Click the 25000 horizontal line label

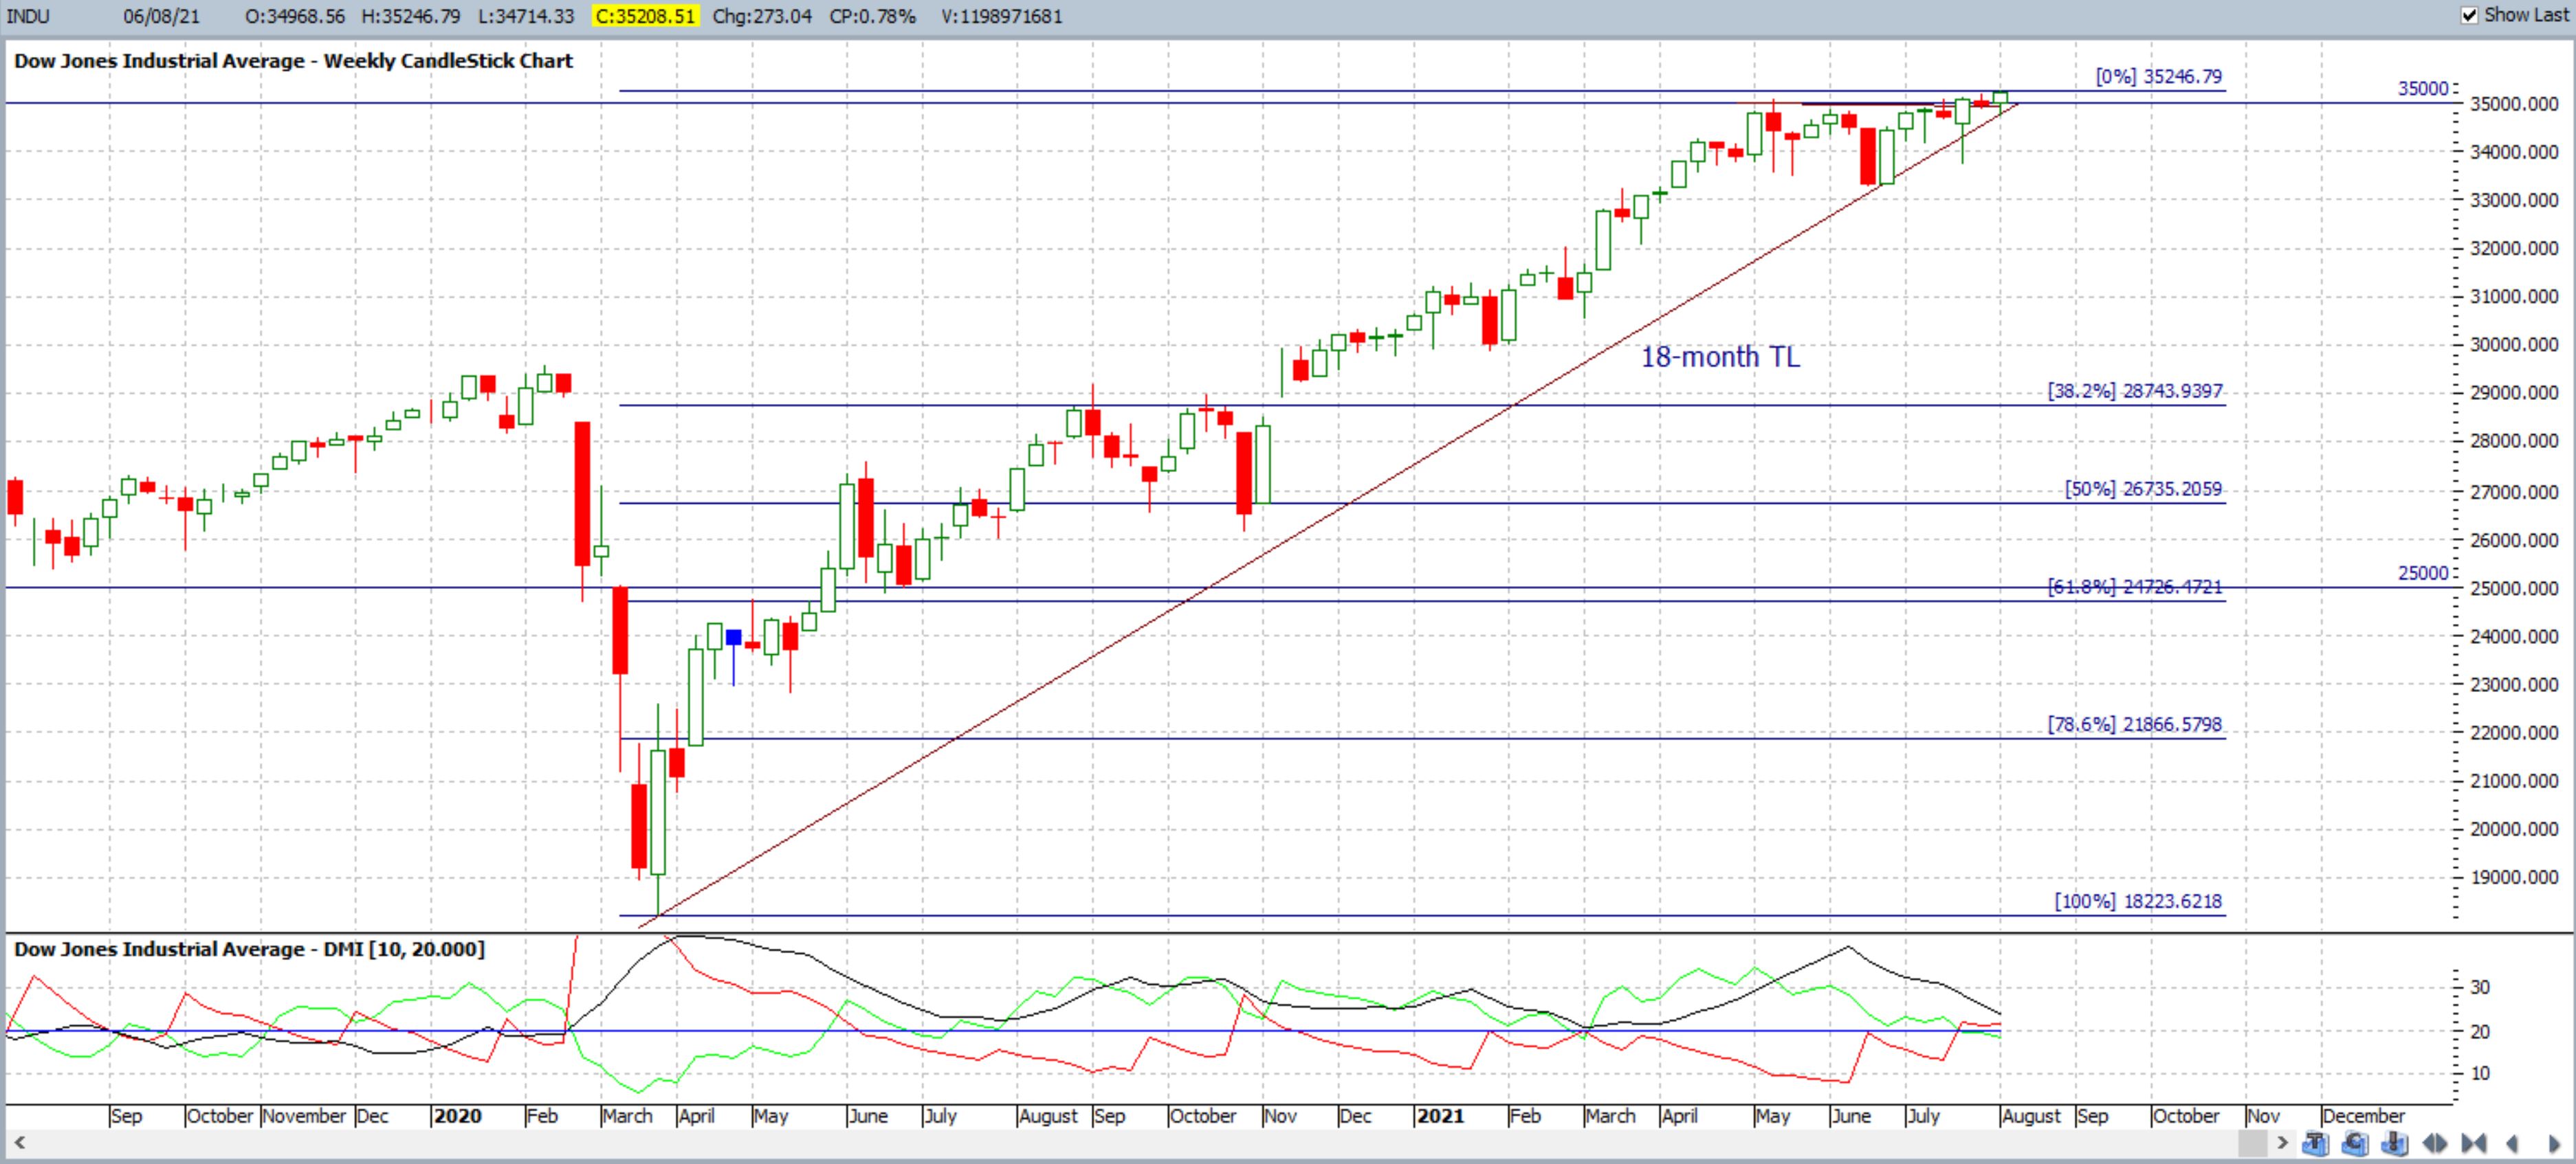point(2423,572)
